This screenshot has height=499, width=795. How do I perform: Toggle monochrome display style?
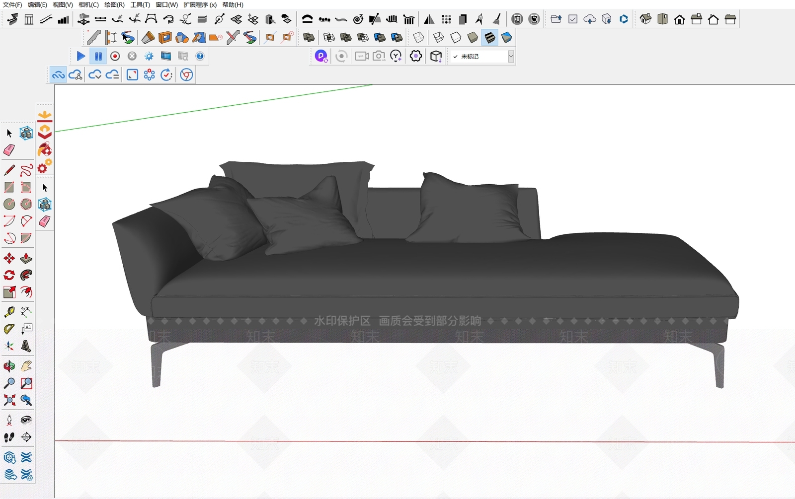[507, 37]
